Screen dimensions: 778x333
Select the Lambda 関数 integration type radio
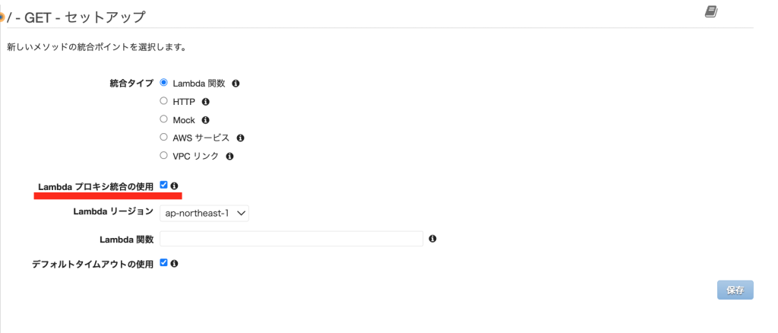pyautogui.click(x=164, y=82)
